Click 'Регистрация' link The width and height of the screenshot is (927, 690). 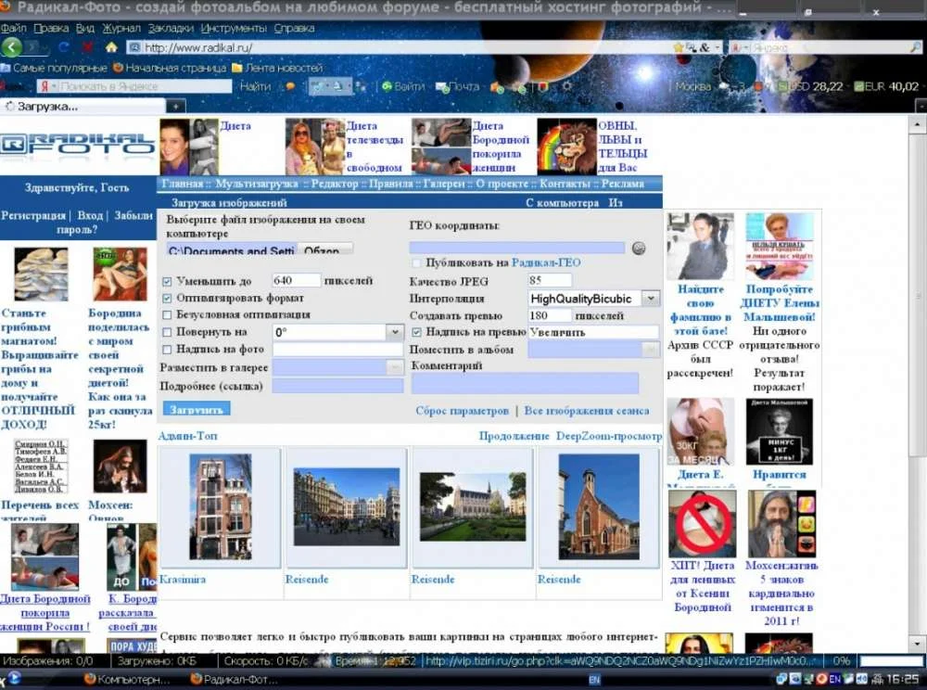(x=33, y=215)
